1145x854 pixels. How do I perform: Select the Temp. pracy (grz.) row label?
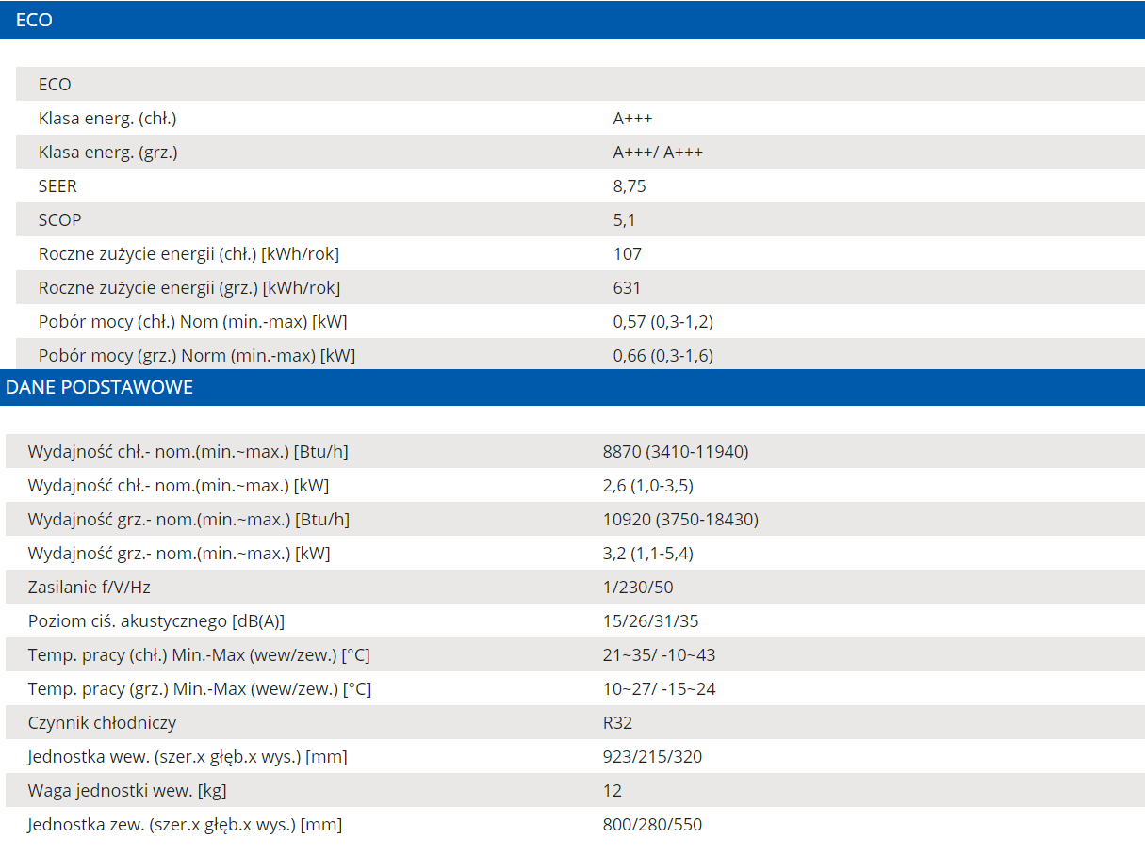pos(199,689)
